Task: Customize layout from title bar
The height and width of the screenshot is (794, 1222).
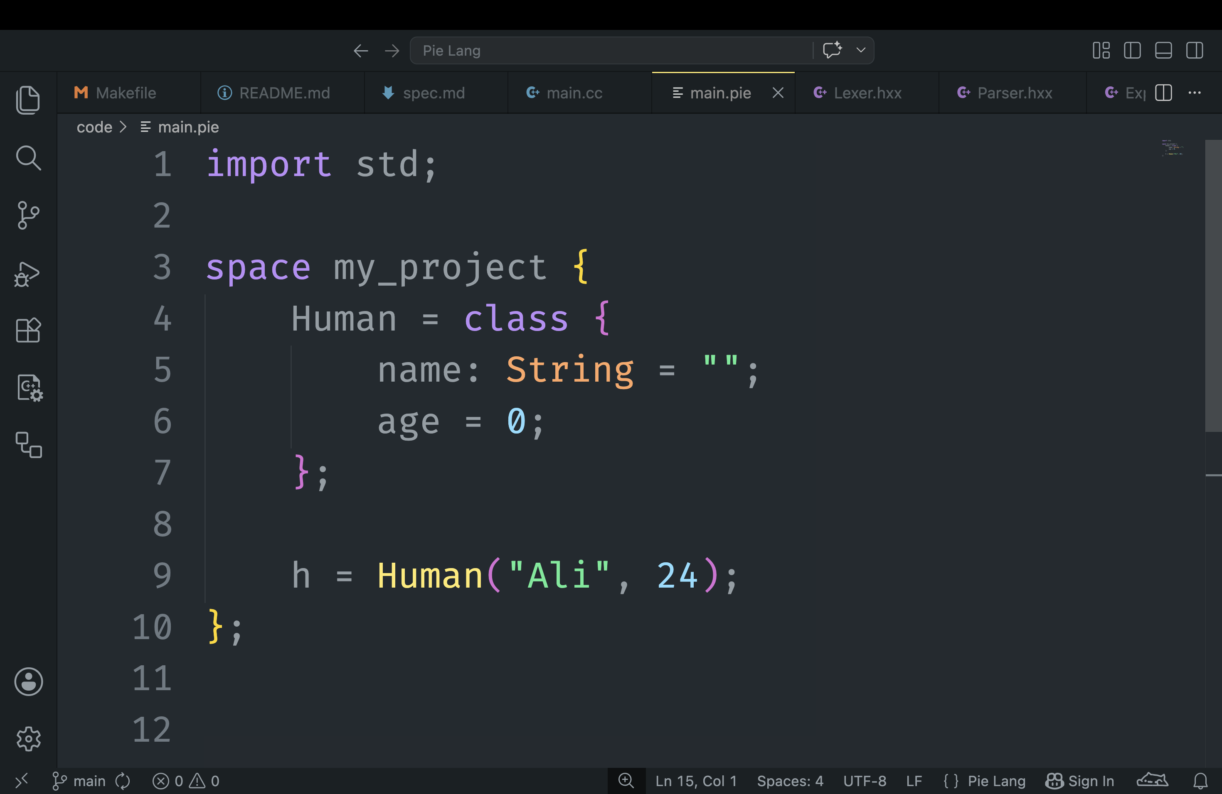Action: point(1101,50)
